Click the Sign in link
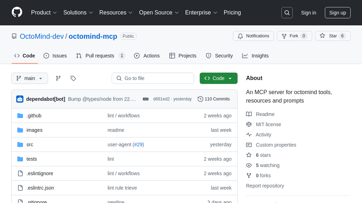Viewport: 362px width, 203px height. pyautogui.click(x=309, y=13)
